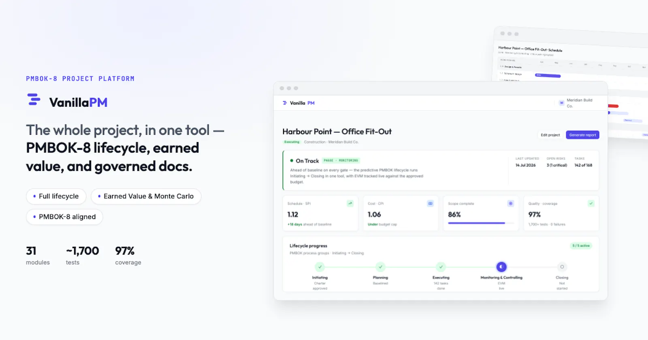The height and width of the screenshot is (340, 648).
Task: Click the Under budget cap text
Action: tap(382, 224)
